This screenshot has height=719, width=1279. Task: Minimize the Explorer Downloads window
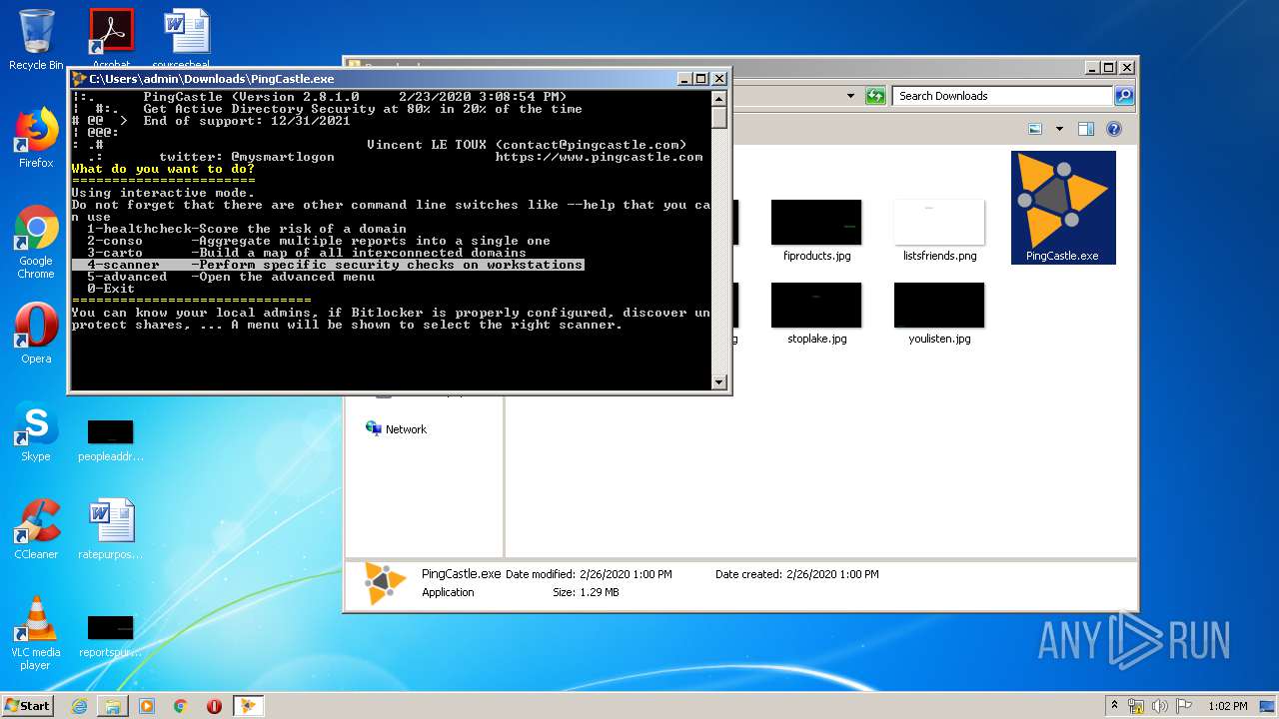1093,68
